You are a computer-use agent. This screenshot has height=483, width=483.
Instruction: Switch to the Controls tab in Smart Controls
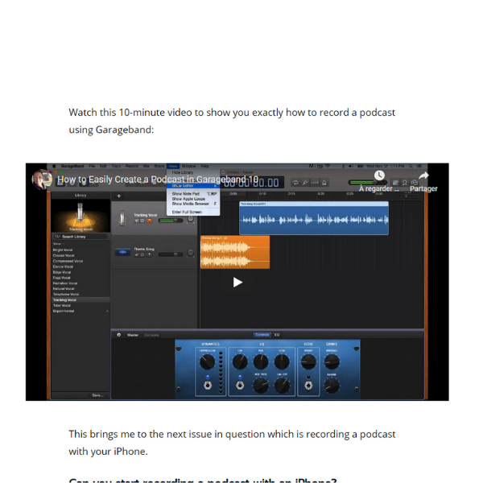262,335
